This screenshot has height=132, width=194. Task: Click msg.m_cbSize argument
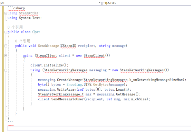pyautogui.click(x=135, y=99)
